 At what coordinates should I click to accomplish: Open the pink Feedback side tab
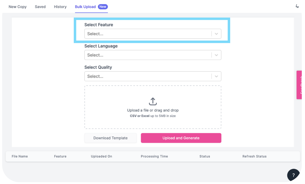(x=299, y=85)
